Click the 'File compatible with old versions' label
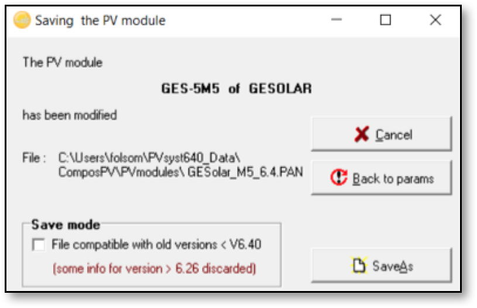The image size is (477, 308). [156, 244]
